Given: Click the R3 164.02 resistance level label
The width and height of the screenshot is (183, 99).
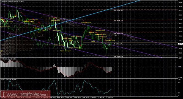Looking at the screenshot, I should [118, 10].
